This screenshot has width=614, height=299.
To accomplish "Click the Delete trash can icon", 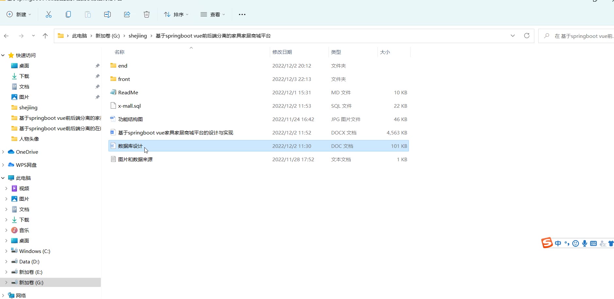I will tap(147, 14).
